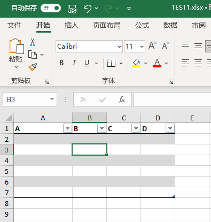Switch to the 插入 (Insert) tab

click(x=72, y=25)
